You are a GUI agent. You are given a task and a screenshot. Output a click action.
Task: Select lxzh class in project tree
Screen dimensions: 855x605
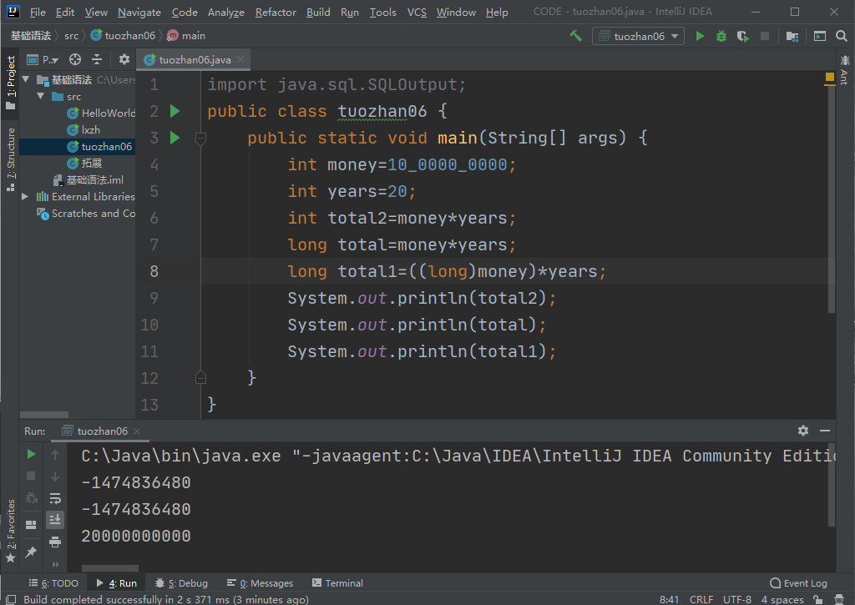point(84,129)
